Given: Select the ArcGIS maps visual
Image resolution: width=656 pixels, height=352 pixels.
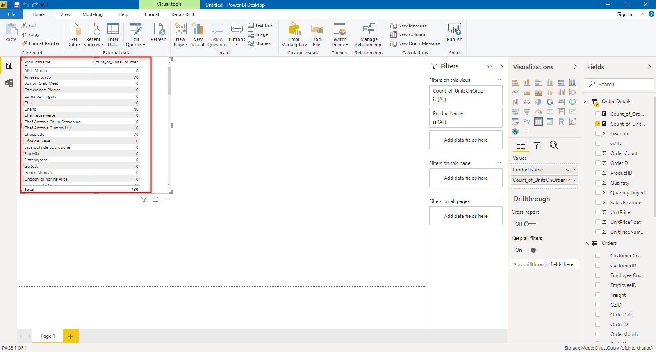Looking at the screenshot, I should [515, 131].
